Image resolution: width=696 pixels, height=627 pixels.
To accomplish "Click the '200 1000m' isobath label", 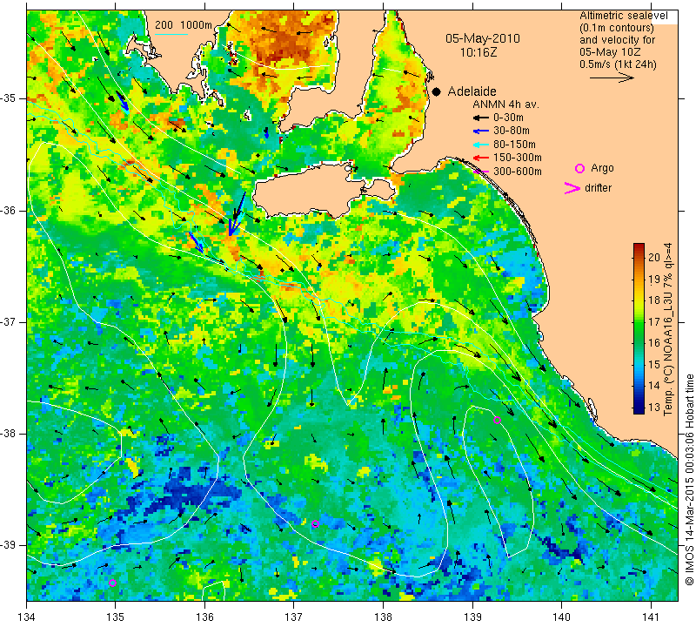I will tap(184, 25).
